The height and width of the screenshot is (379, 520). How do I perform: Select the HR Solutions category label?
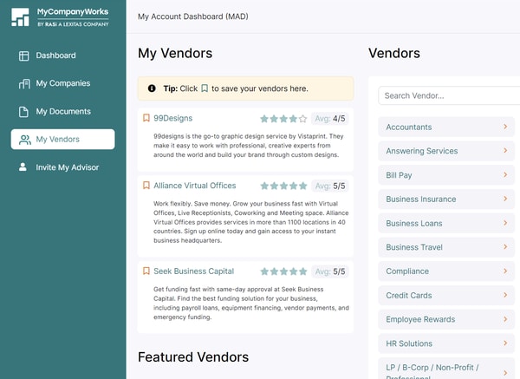(x=409, y=343)
